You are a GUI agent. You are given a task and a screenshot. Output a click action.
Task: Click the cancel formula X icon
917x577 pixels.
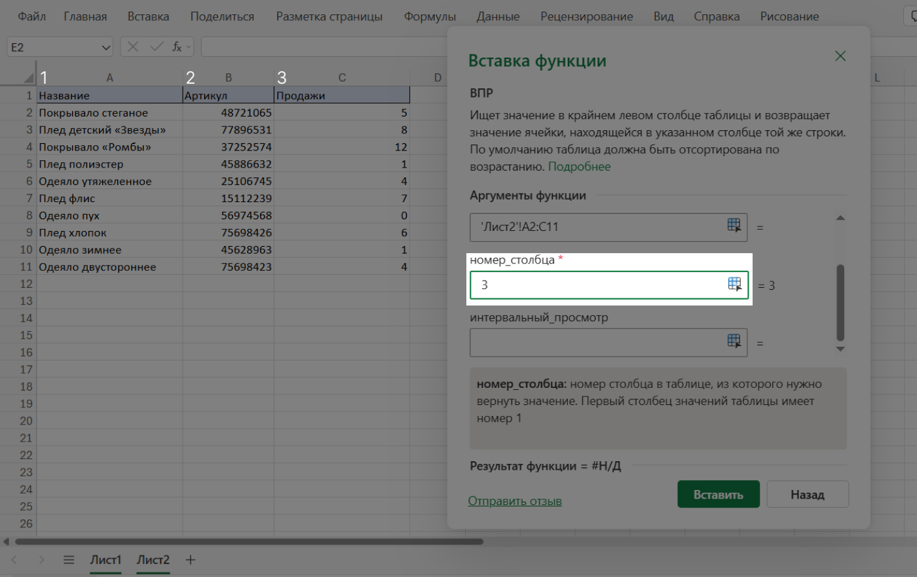[x=133, y=46]
